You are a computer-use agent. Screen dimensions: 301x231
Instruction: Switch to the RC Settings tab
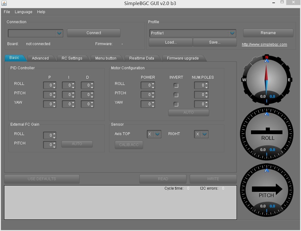tap(72, 58)
